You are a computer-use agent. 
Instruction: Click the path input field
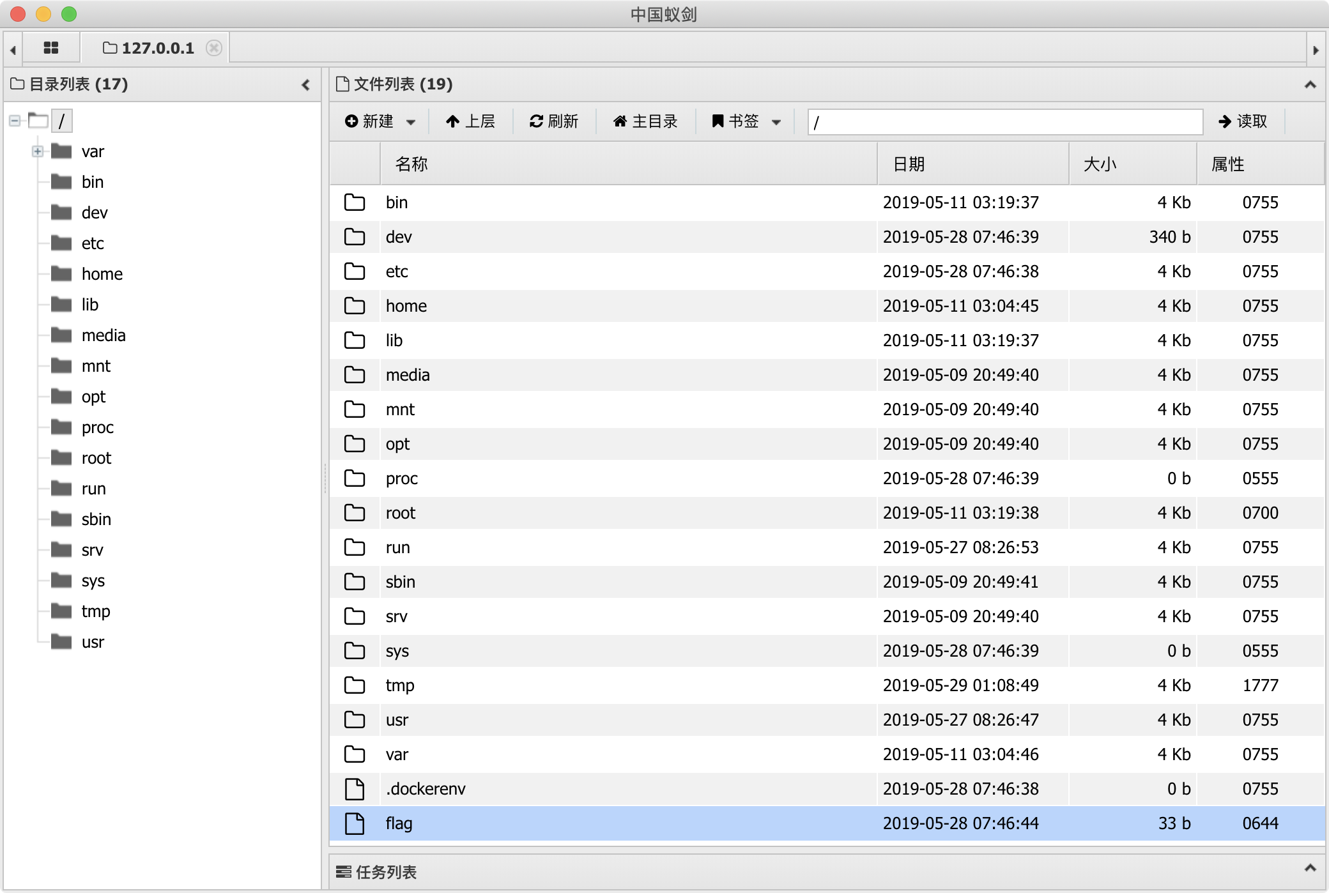click(1004, 121)
